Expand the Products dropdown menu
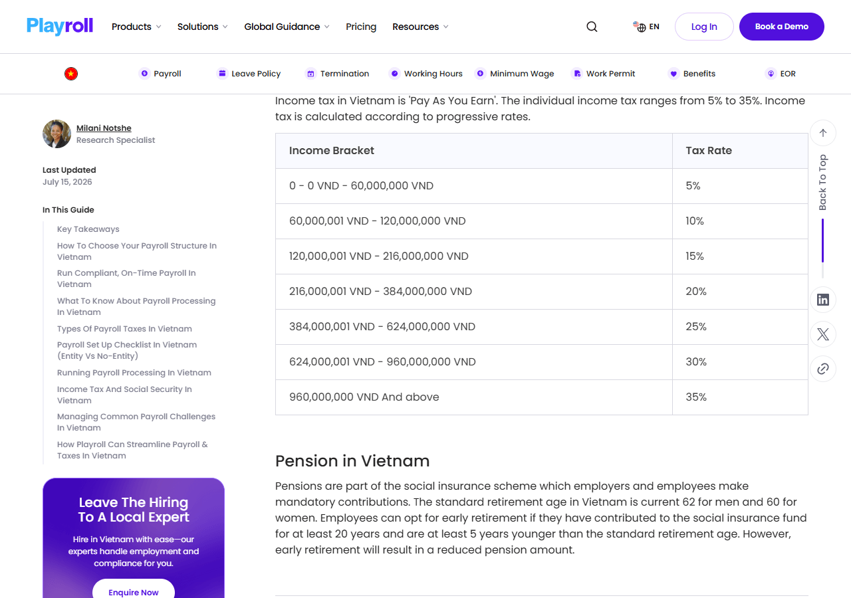The width and height of the screenshot is (851, 598). click(136, 27)
